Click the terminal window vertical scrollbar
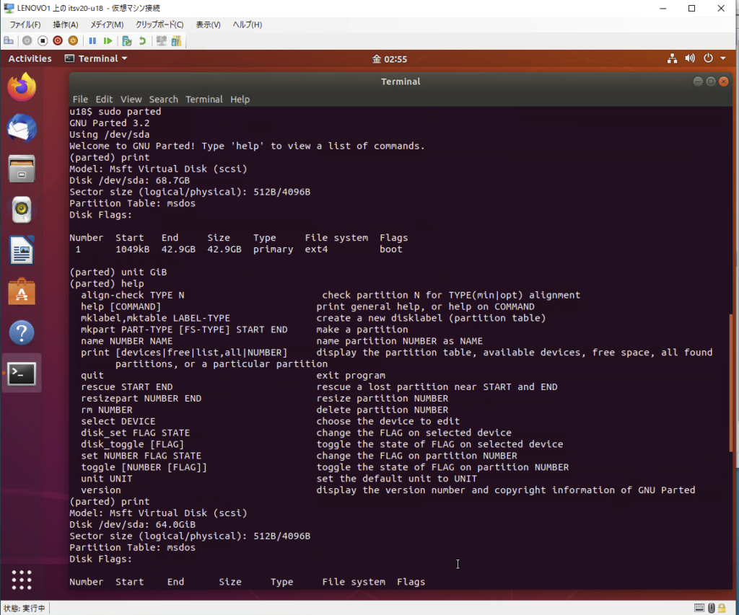This screenshot has height=615, width=739. coord(730,382)
